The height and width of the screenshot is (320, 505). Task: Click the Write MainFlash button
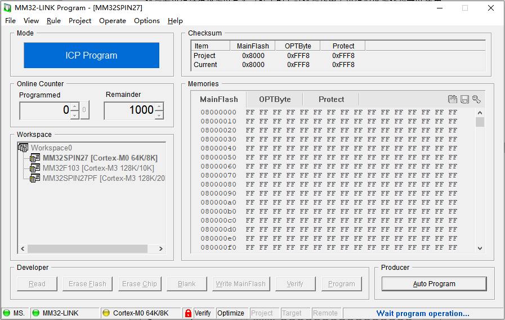pyautogui.click(x=241, y=283)
